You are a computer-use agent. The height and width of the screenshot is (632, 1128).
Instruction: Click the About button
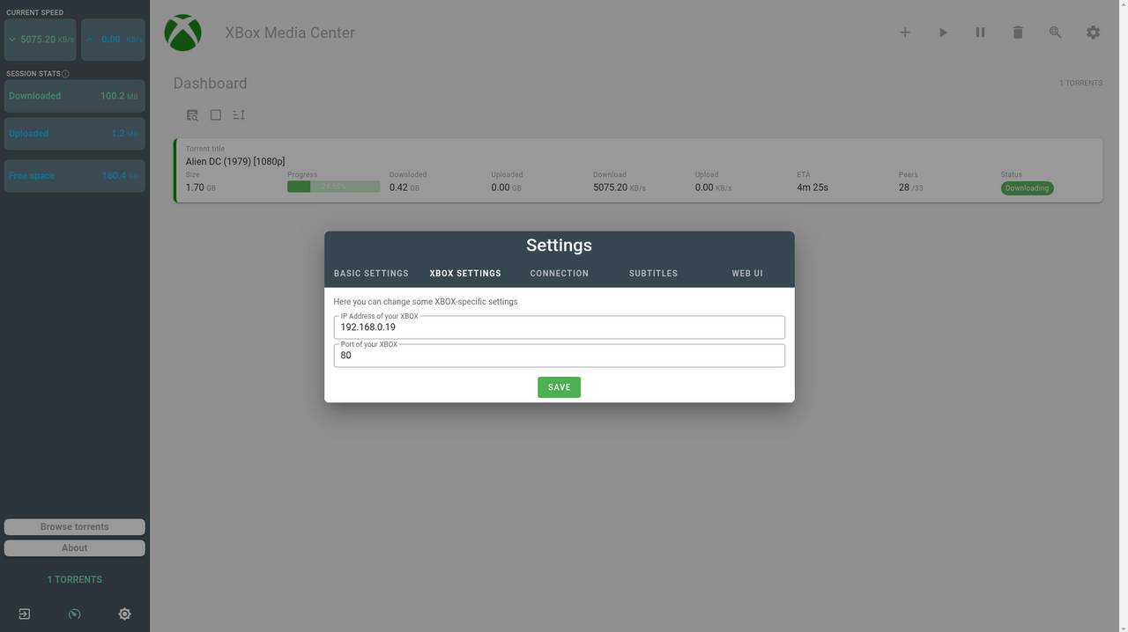point(75,548)
